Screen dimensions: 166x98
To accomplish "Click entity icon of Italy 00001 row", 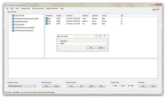I will tap(46, 19).
